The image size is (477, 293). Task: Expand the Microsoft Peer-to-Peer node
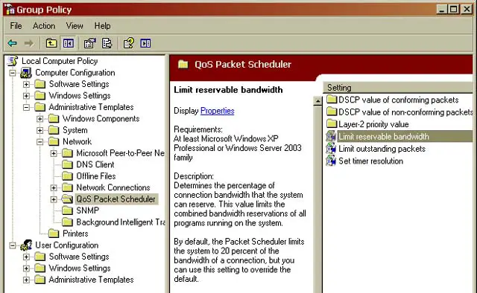(54, 153)
